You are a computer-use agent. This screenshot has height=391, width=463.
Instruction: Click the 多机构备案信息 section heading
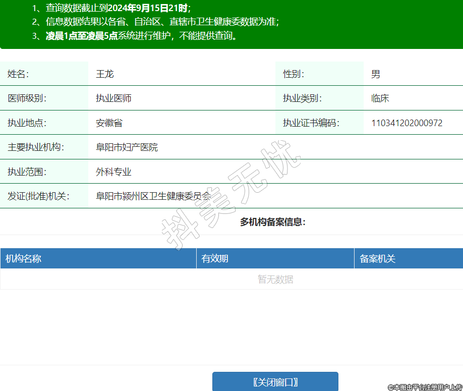click(x=273, y=222)
